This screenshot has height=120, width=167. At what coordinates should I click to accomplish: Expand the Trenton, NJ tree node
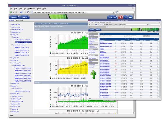pos(10,112)
